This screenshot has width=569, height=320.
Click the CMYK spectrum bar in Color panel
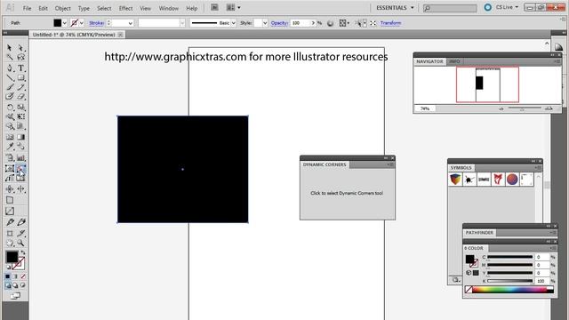509,290
